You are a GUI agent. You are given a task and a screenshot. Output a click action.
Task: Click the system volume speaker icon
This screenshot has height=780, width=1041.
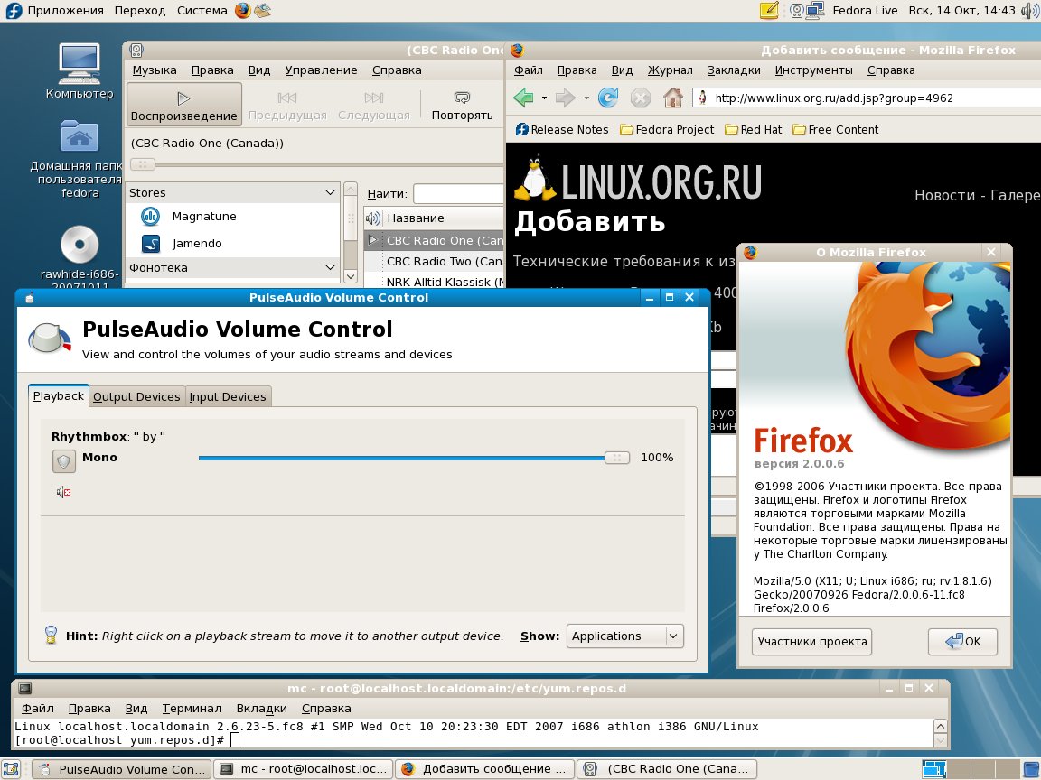point(1028,10)
